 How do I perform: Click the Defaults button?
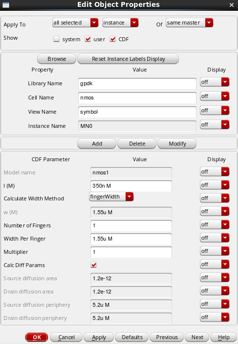(x=131, y=337)
